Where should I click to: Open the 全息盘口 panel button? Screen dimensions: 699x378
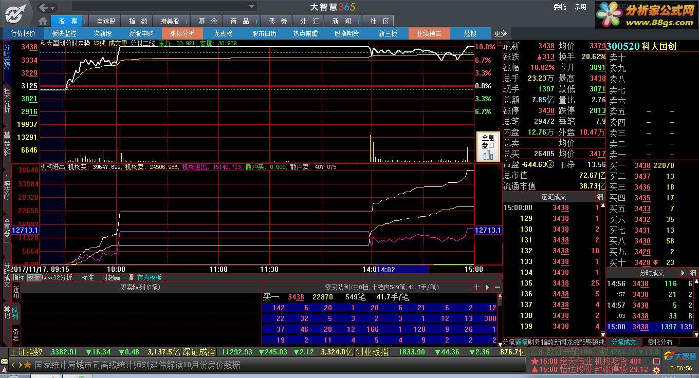(x=488, y=146)
